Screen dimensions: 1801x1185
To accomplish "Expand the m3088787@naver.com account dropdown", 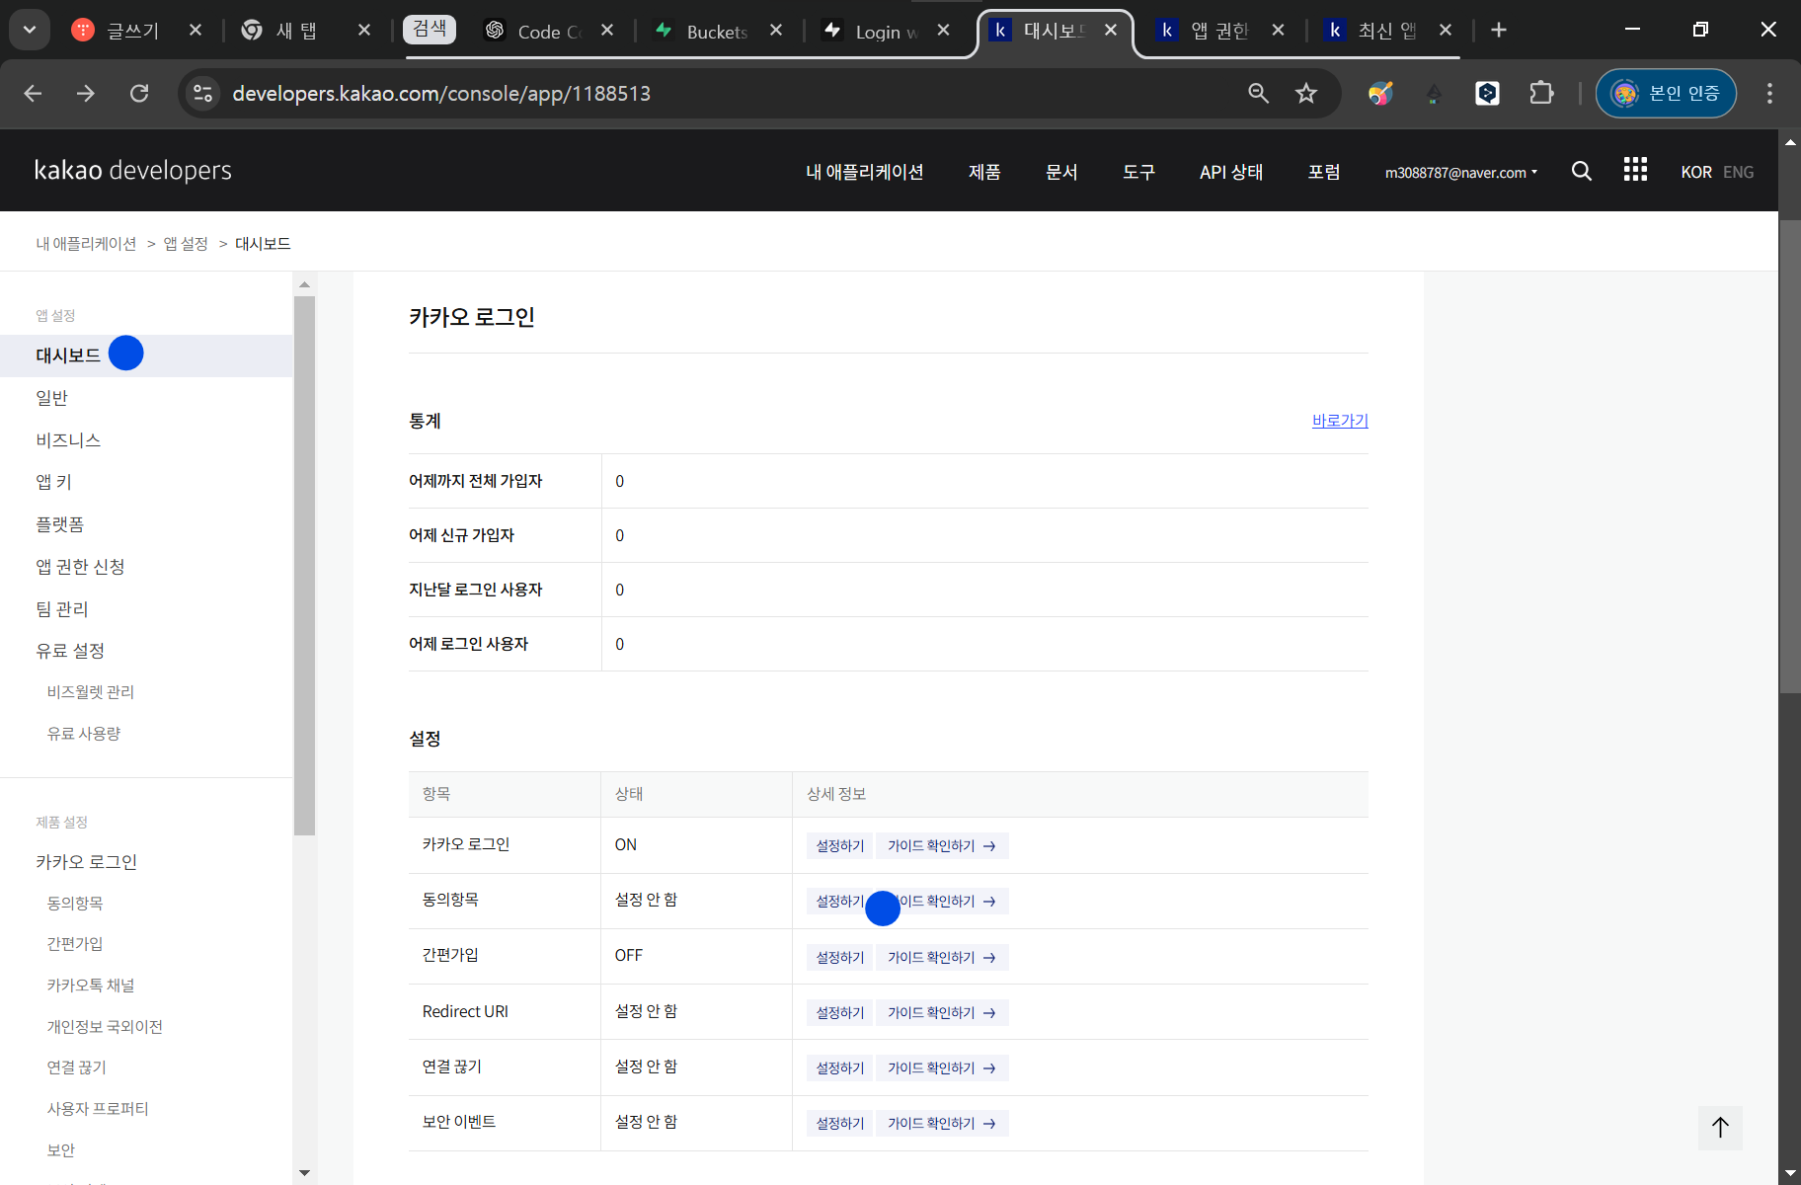I will click(x=1460, y=172).
